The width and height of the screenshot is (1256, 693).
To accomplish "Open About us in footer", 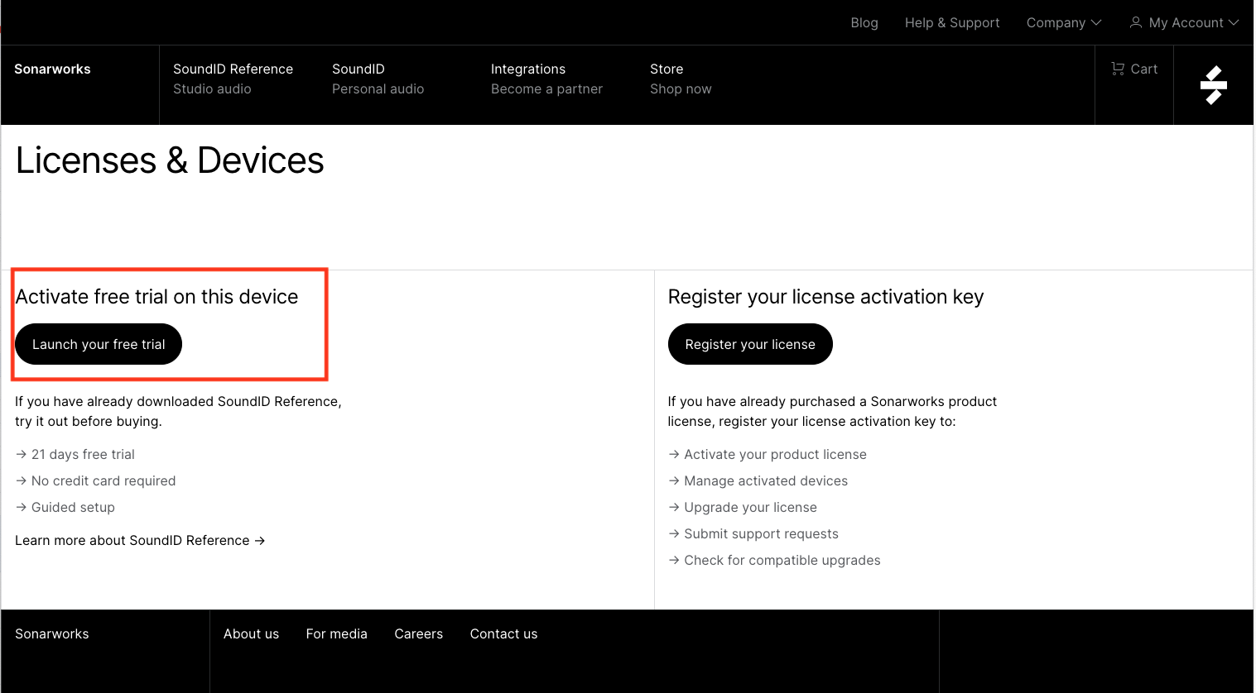I will (x=251, y=634).
